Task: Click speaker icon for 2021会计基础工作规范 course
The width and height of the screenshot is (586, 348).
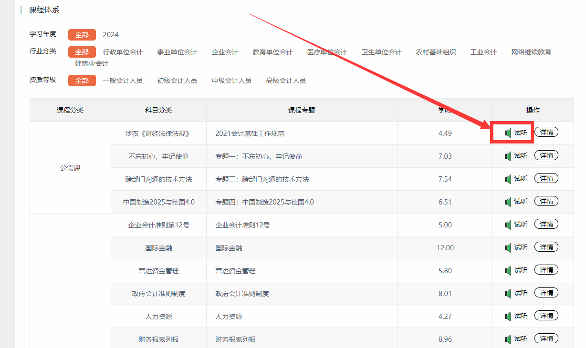Action: 508,133
